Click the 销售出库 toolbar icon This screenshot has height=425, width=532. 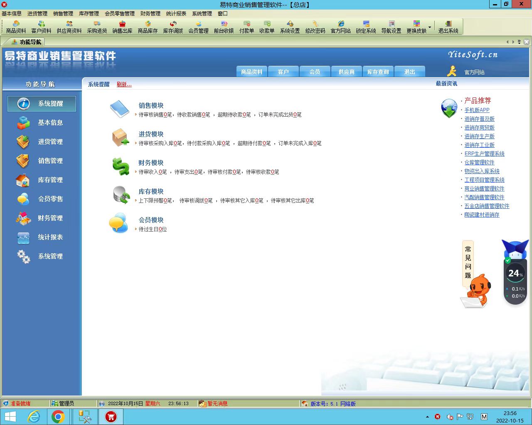point(122,27)
